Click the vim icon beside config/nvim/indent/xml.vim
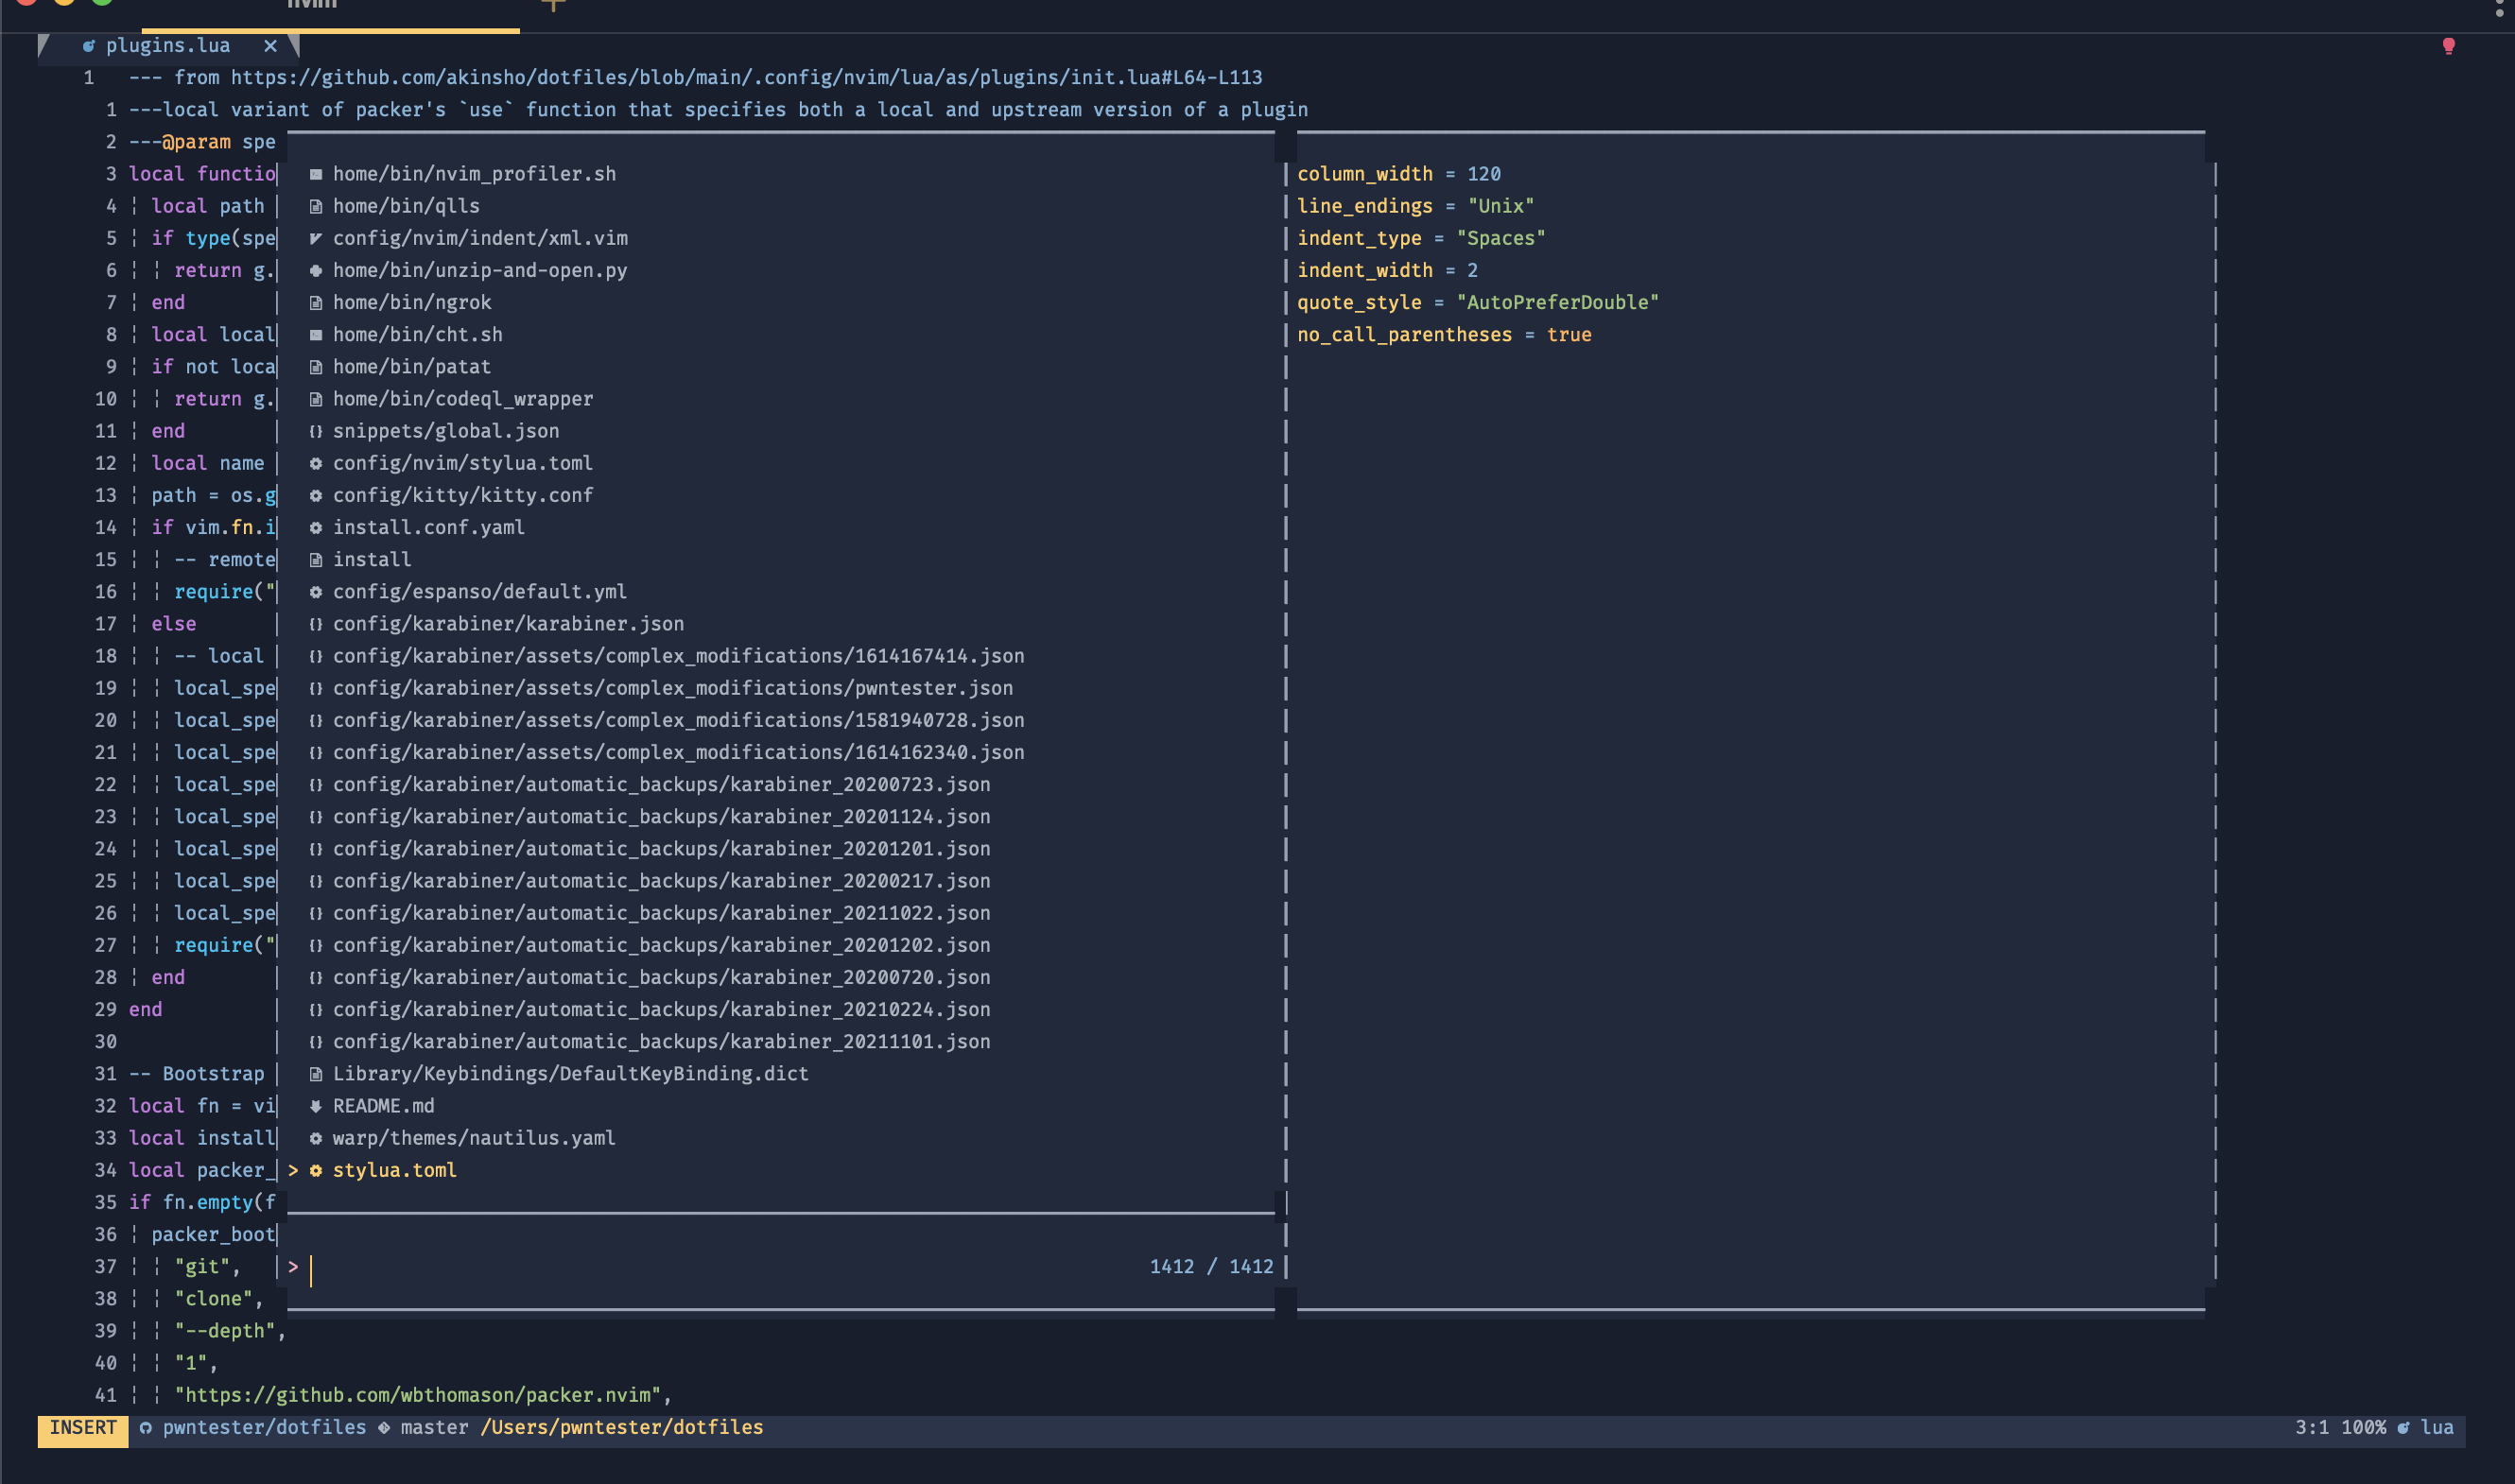The height and width of the screenshot is (1484, 2515). 315,238
